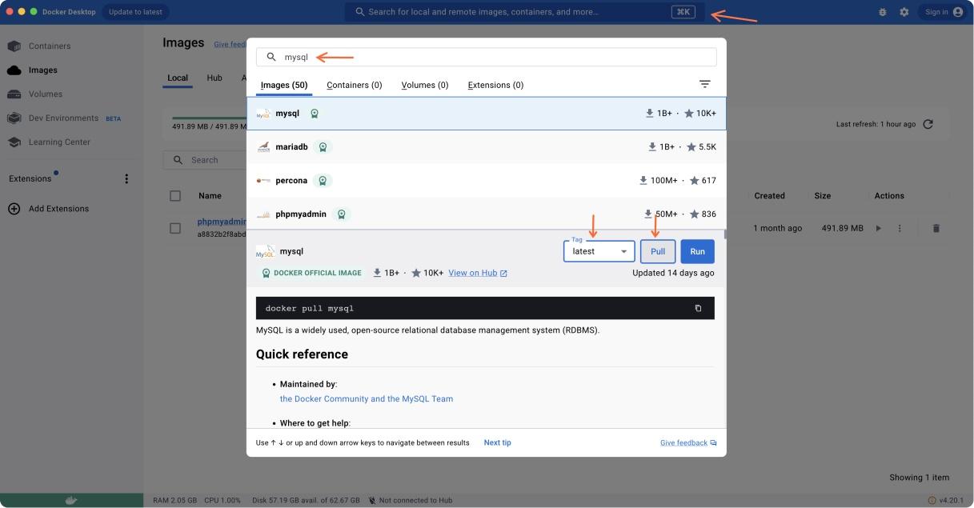Pull the mysql image

coord(657,250)
